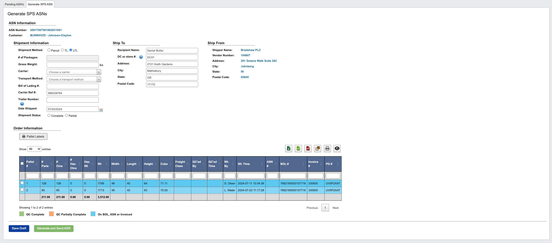The width and height of the screenshot is (552, 243).
Task: Click the help icon beside DC or store #
Action: 140,57
